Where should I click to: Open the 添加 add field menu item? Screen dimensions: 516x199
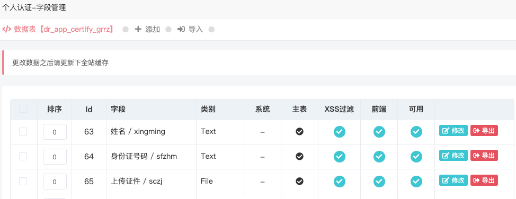[x=147, y=29]
